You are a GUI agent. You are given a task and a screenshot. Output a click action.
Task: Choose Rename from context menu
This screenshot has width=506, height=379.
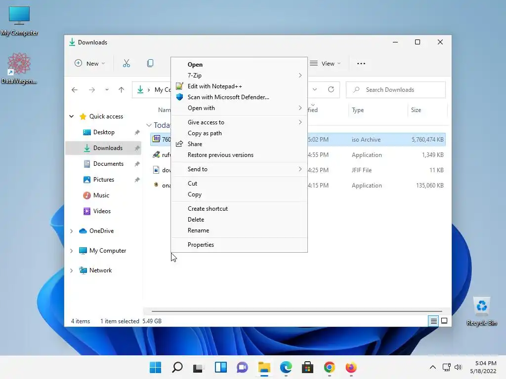(239, 230)
